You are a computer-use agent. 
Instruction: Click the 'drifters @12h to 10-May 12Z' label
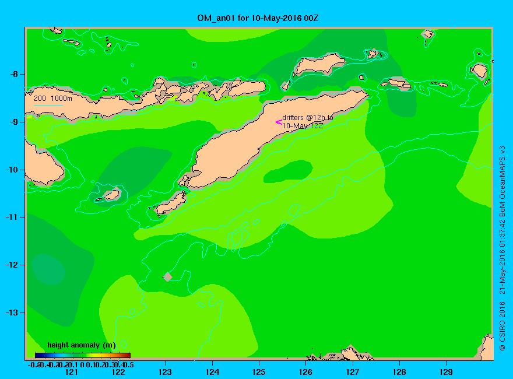307,122
